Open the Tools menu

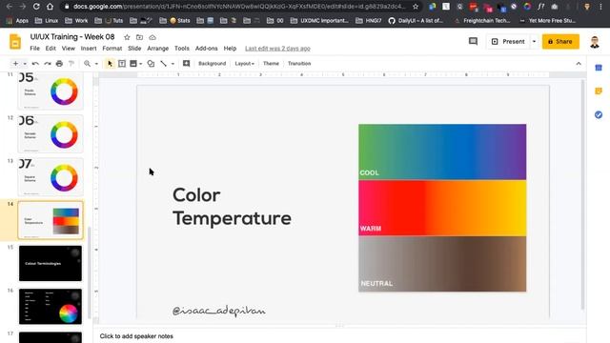182,49
